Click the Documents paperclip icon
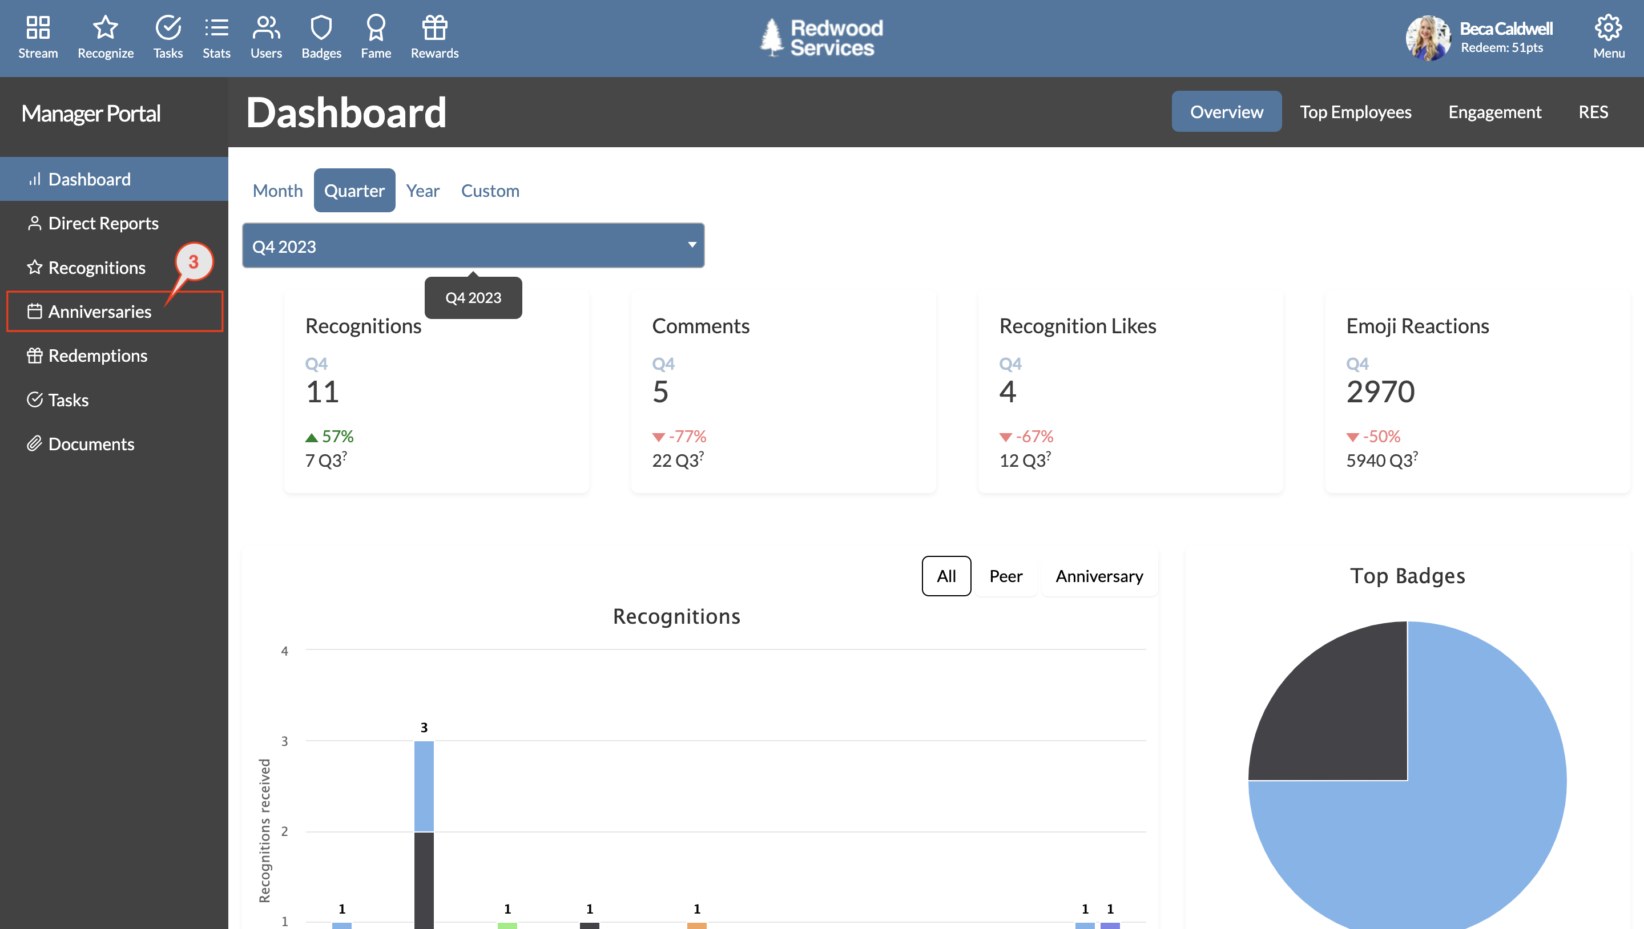The height and width of the screenshot is (929, 1644). (x=34, y=444)
